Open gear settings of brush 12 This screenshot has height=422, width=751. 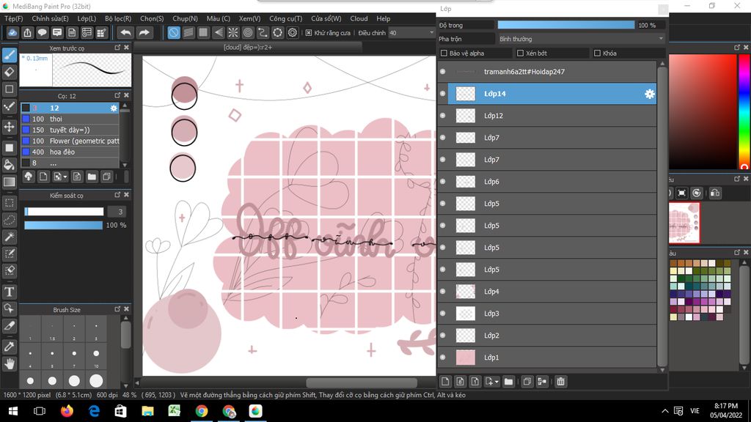click(x=114, y=108)
